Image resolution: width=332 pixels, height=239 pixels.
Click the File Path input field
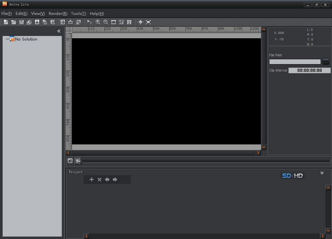pos(295,61)
